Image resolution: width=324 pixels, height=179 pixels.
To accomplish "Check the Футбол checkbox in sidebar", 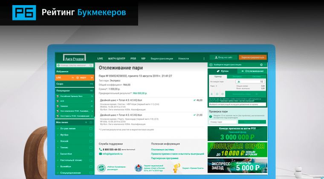I will pyautogui.click(x=91, y=135).
